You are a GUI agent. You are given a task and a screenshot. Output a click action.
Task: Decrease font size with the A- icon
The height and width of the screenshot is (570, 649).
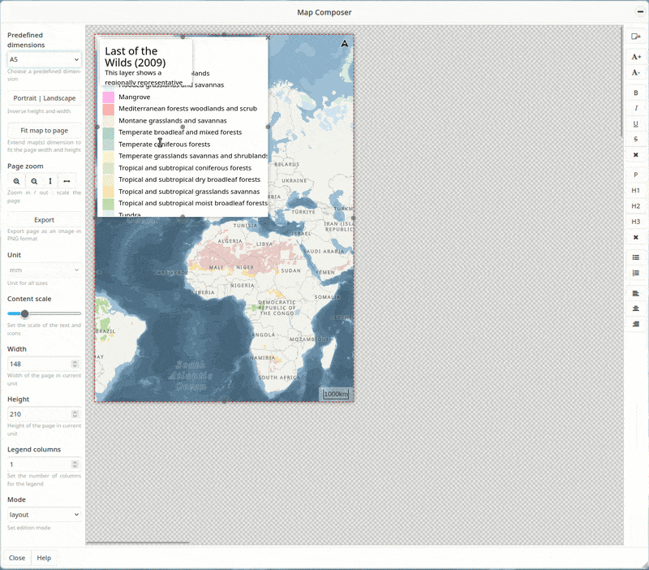(x=638, y=72)
